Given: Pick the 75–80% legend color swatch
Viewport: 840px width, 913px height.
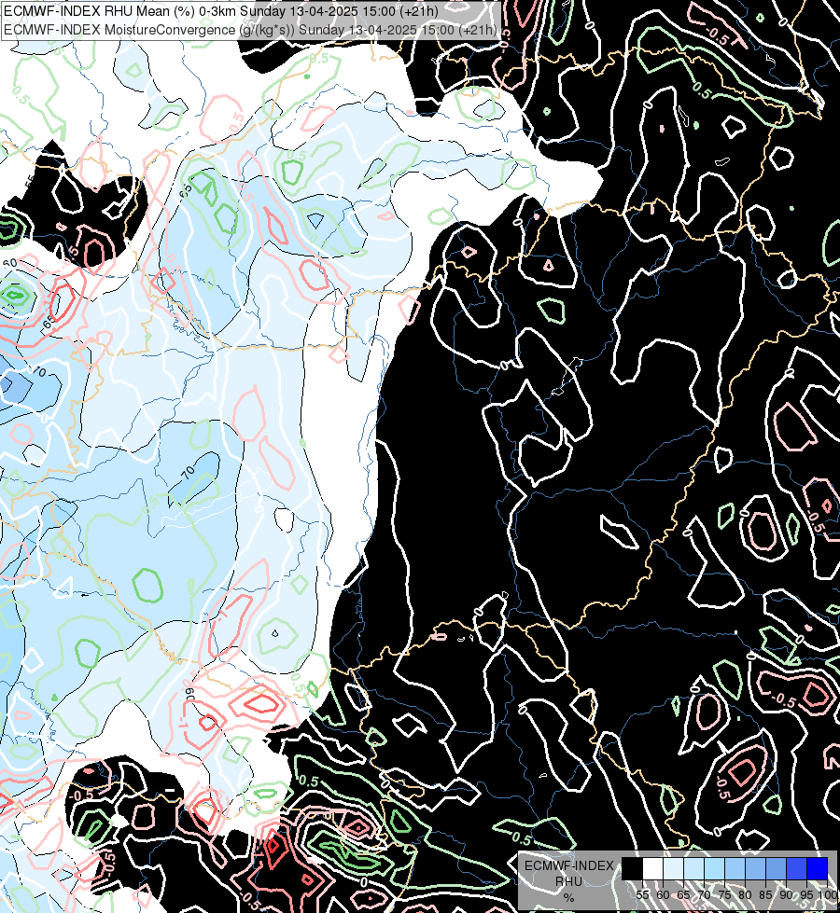Looking at the screenshot, I should (735, 868).
